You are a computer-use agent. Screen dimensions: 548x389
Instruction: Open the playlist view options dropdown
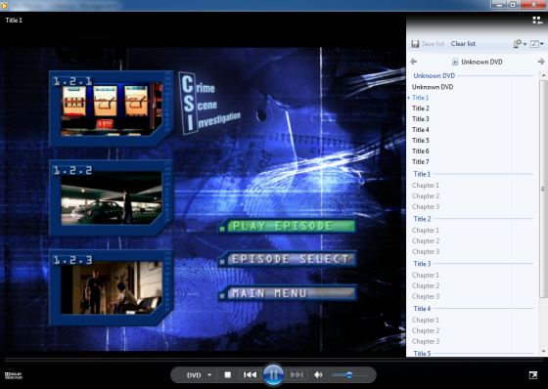coord(537,44)
